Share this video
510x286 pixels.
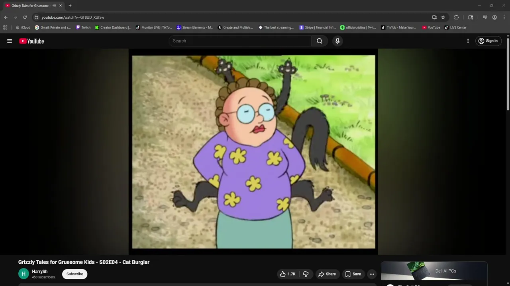pos(327,274)
